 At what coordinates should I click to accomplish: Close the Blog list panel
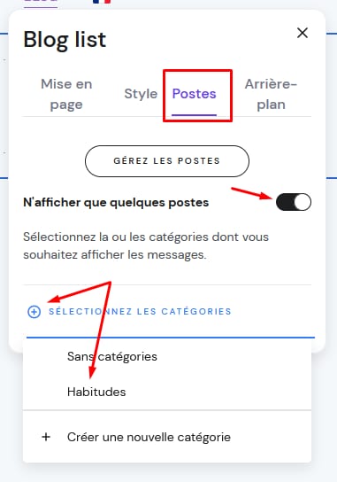click(x=303, y=33)
